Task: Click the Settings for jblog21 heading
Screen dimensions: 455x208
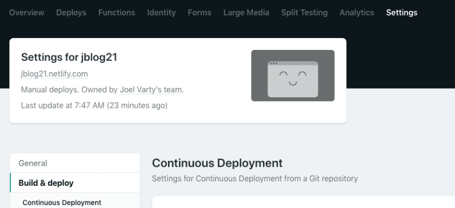Action: tap(69, 57)
